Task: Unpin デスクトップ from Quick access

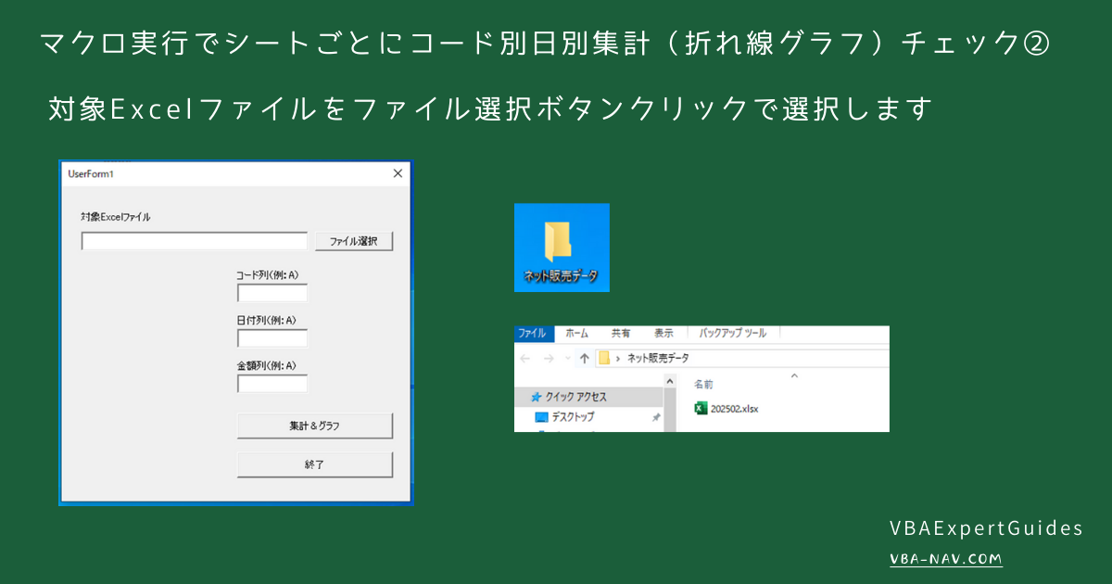Action: pyautogui.click(x=656, y=415)
